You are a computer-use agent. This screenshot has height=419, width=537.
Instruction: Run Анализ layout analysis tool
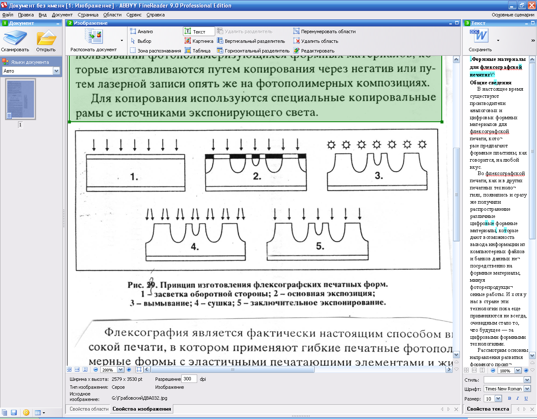tap(141, 31)
